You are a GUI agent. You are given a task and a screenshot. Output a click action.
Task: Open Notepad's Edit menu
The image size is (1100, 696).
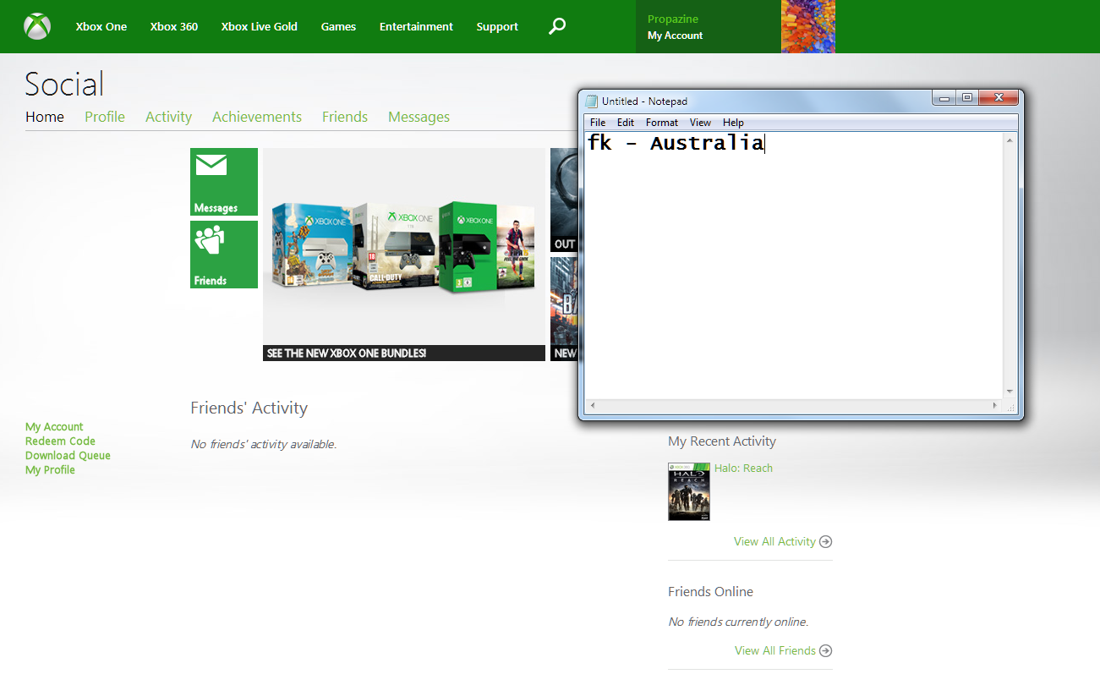(626, 123)
